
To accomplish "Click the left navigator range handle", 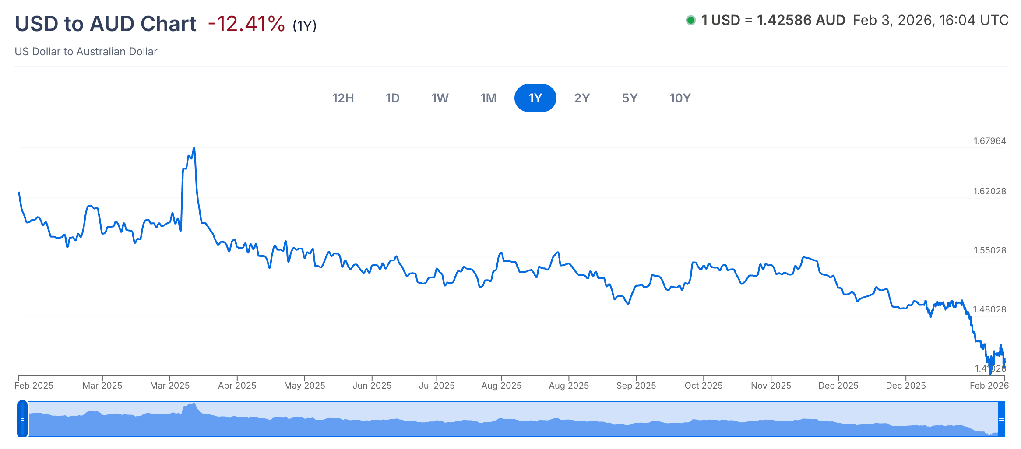I will (22, 419).
